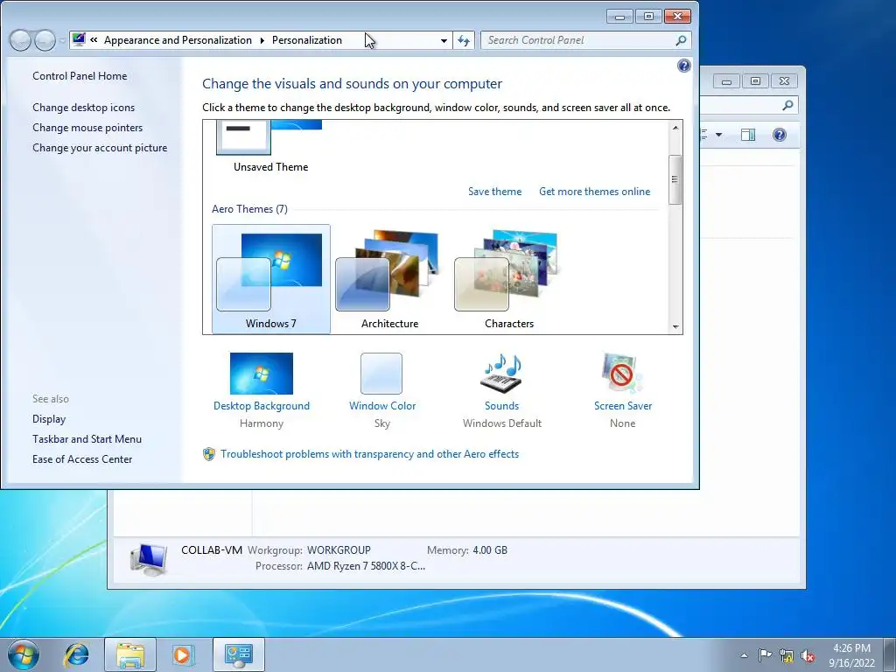This screenshot has height=672, width=896.
Task: Expand the arrow between Appearance and Personalization breadcrumbs
Action: click(262, 40)
